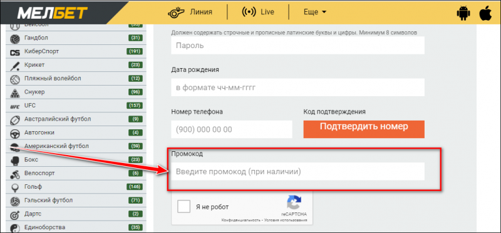Select the Гандбол ball icon
The image size is (501, 233).
click(x=15, y=39)
